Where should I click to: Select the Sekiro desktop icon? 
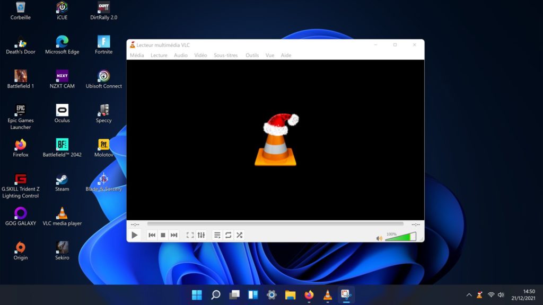[62, 250]
